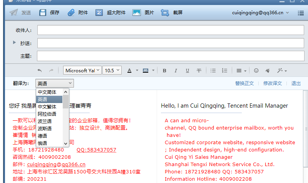Viewport: 308px width, 183px height.
Task: Apply font color with the A icon
Action: click(x=129, y=70)
